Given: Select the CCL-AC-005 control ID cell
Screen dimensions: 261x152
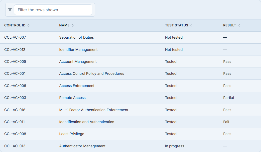Looking at the screenshot, I should pos(15,62).
